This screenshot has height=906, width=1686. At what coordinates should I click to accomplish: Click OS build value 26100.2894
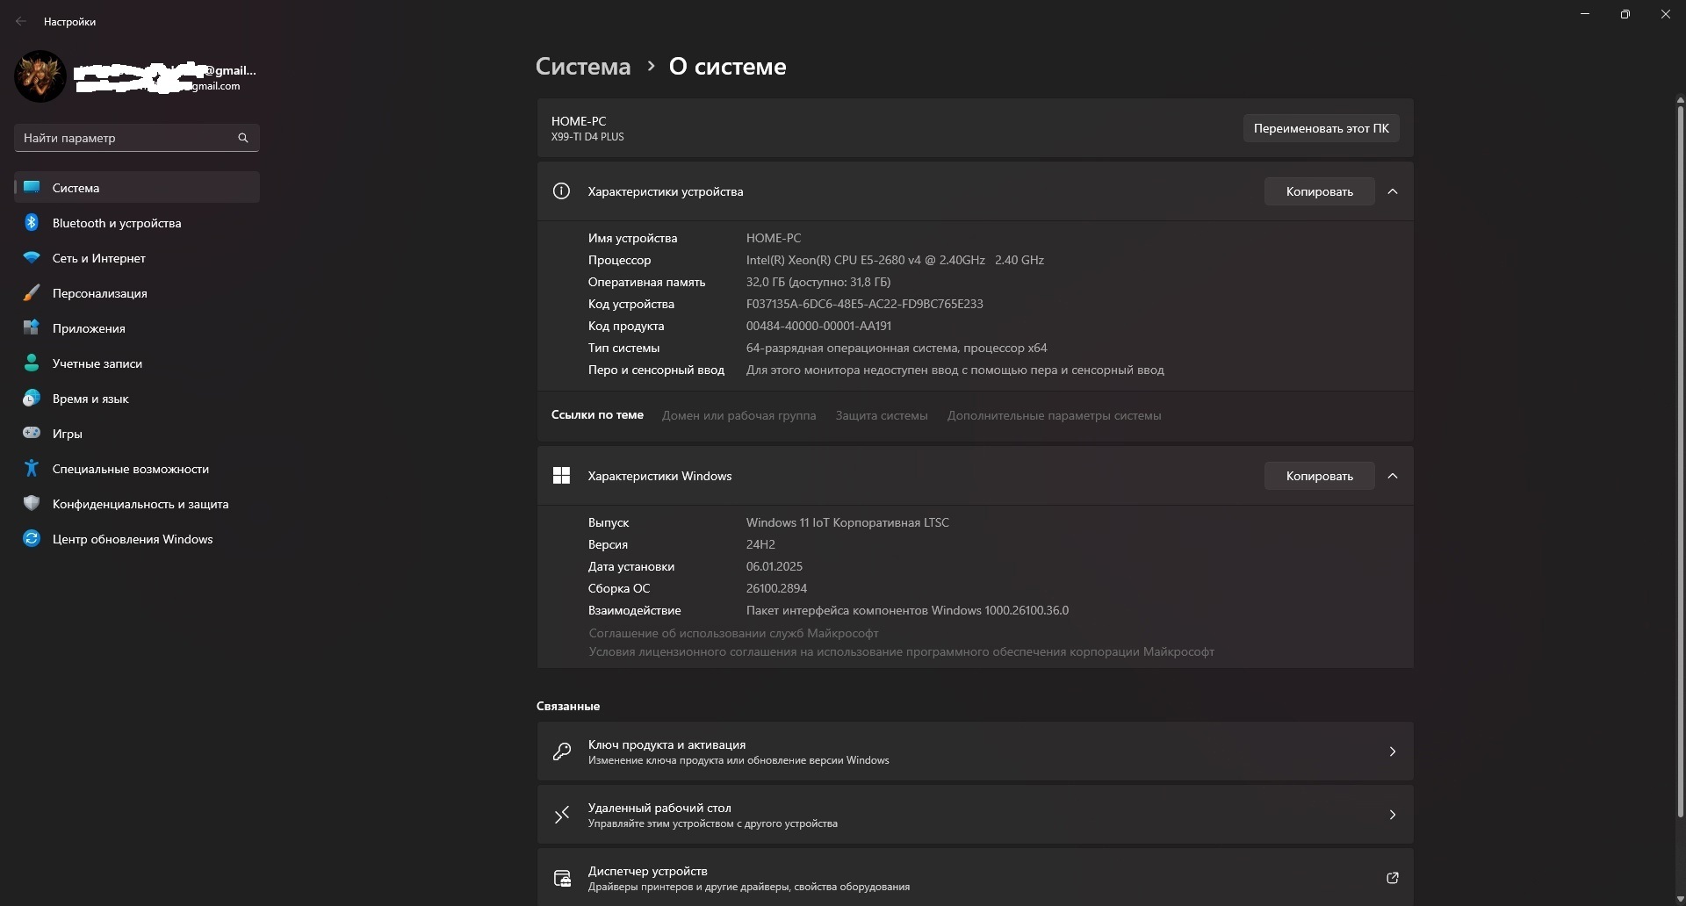point(776,588)
